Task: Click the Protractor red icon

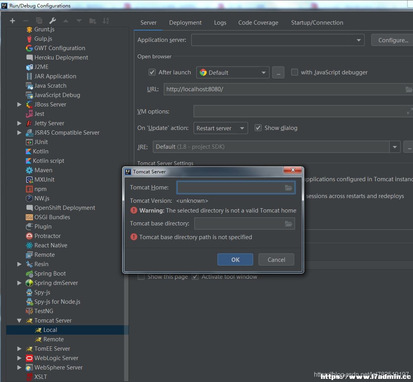Action: pyautogui.click(x=29, y=236)
